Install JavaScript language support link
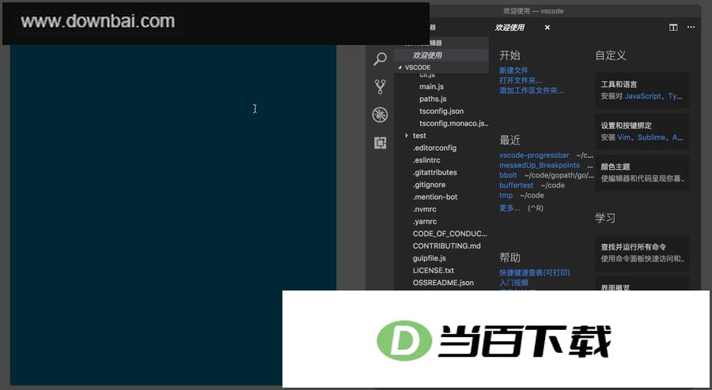Screen dimensions: 712x390 [x=643, y=96]
